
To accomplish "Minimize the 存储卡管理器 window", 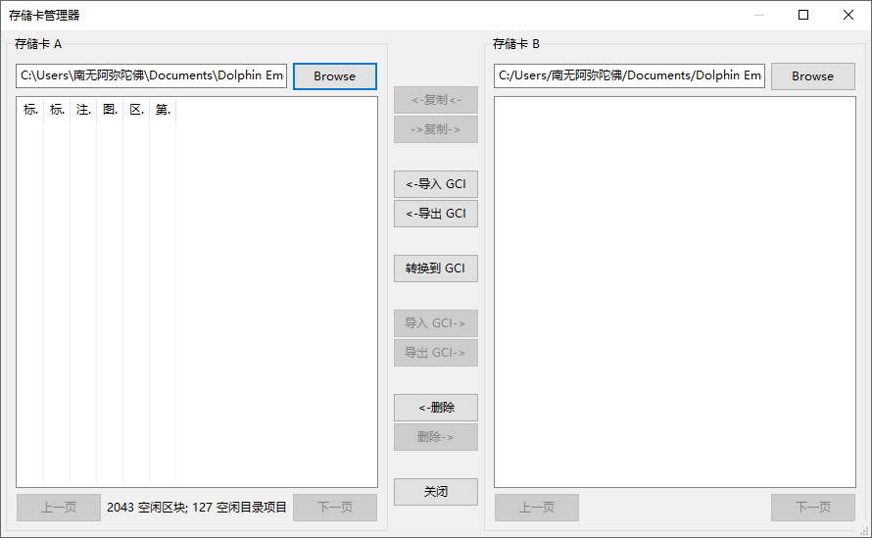I will coord(759,15).
